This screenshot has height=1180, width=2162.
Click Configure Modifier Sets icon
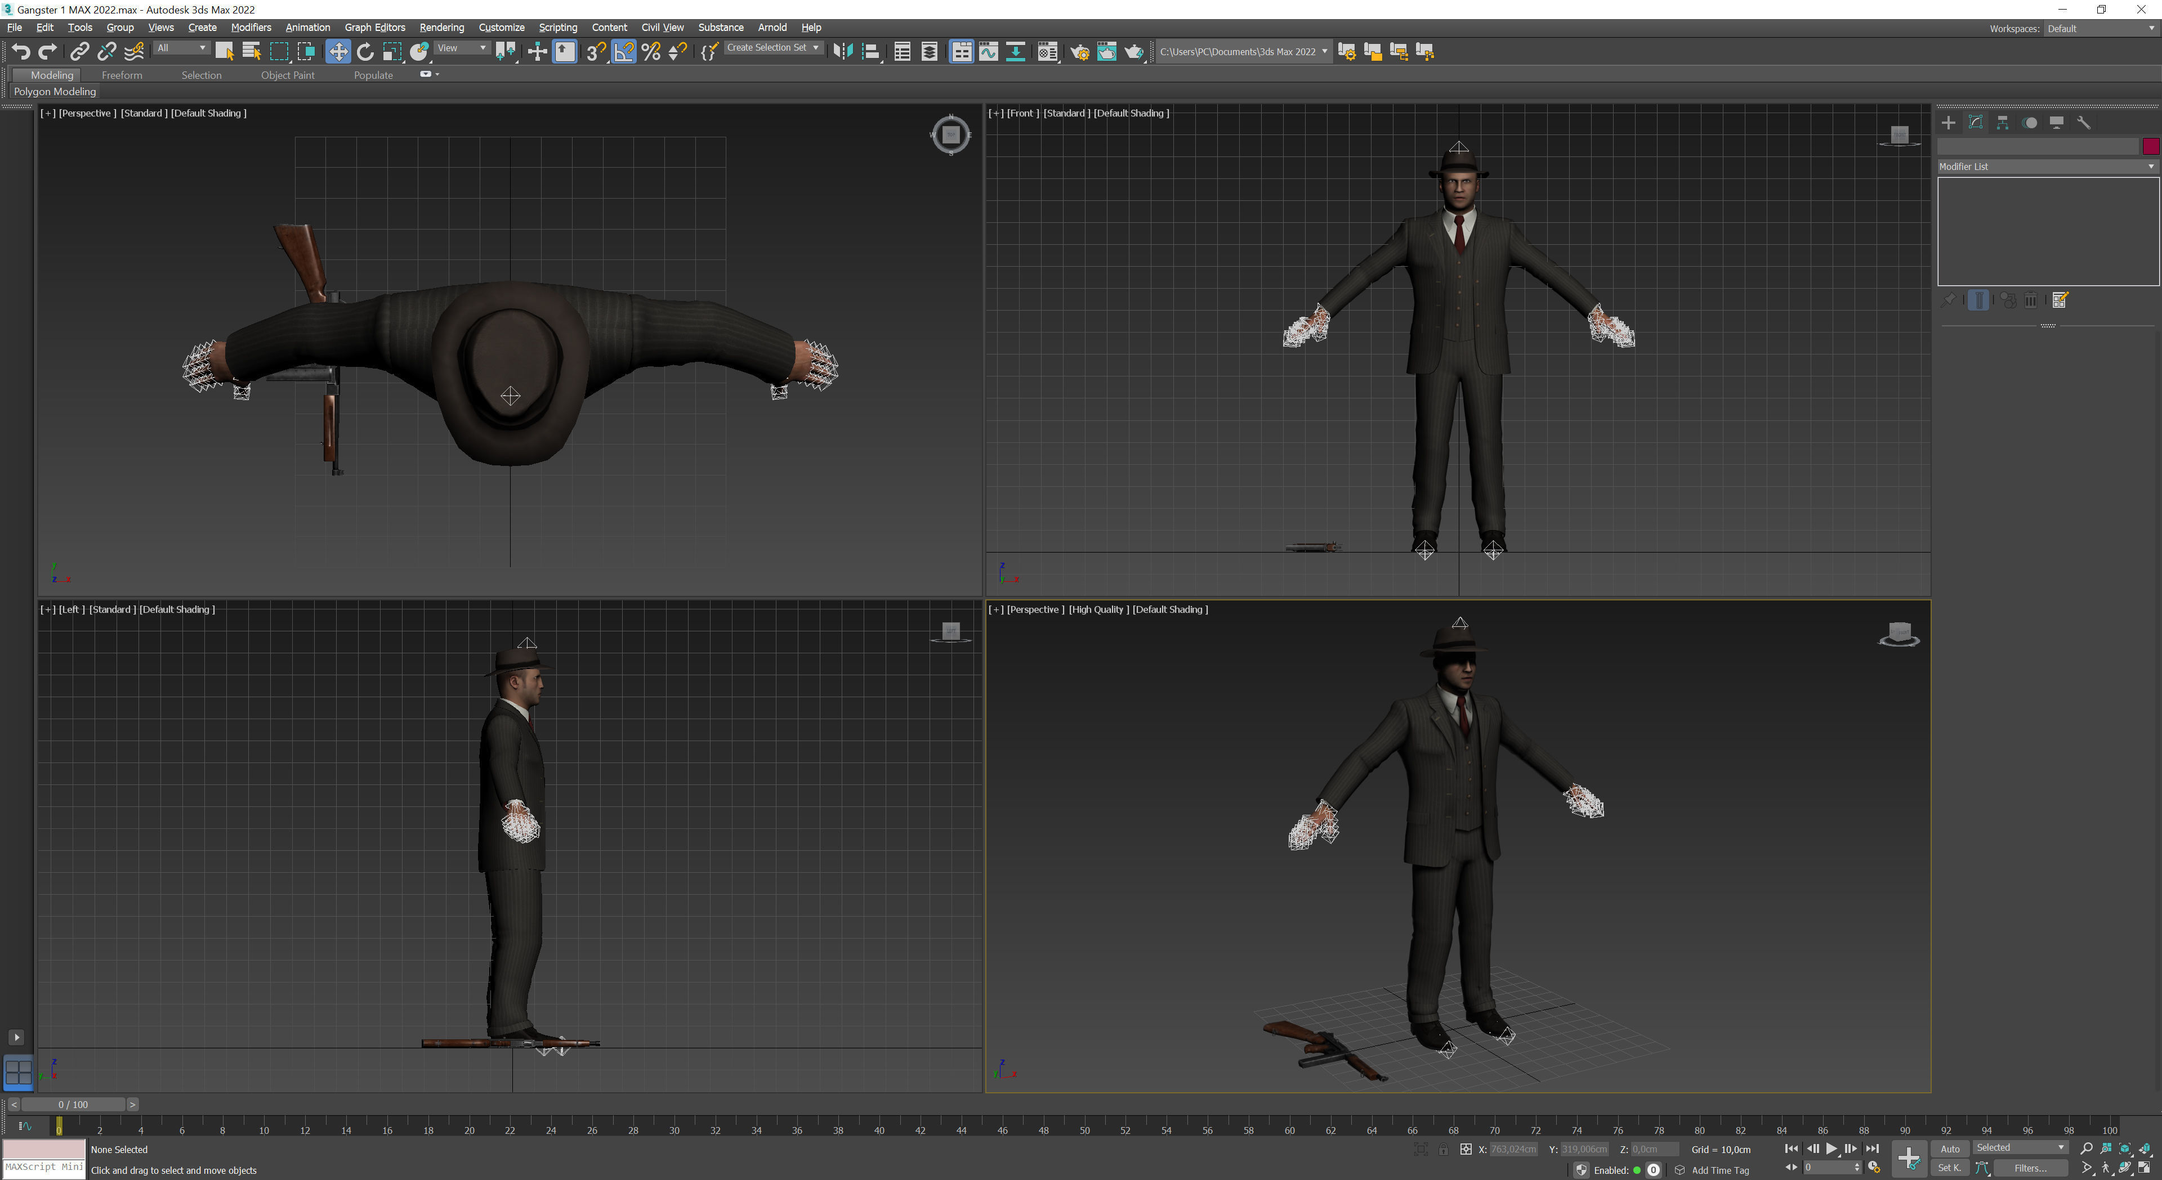[x=2060, y=300]
